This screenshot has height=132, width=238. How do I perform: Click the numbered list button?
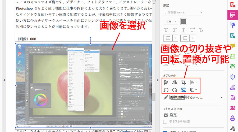(185, 38)
